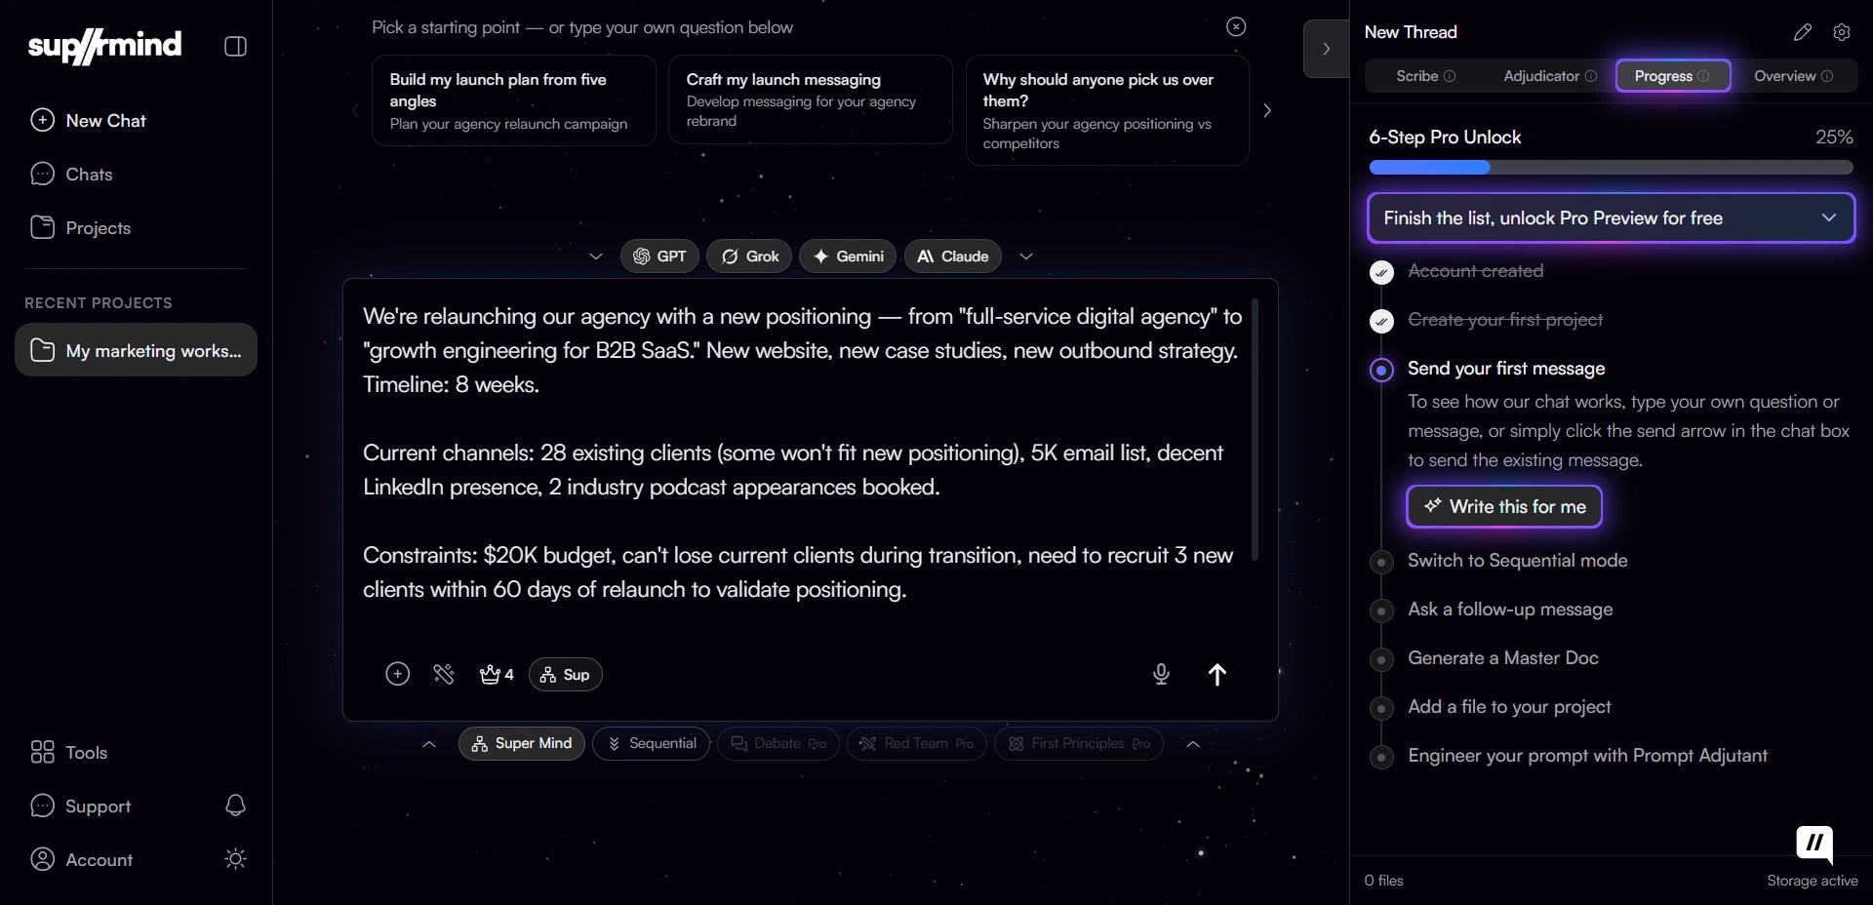
Task: Collapse the right side panel
Action: pos(1326,49)
